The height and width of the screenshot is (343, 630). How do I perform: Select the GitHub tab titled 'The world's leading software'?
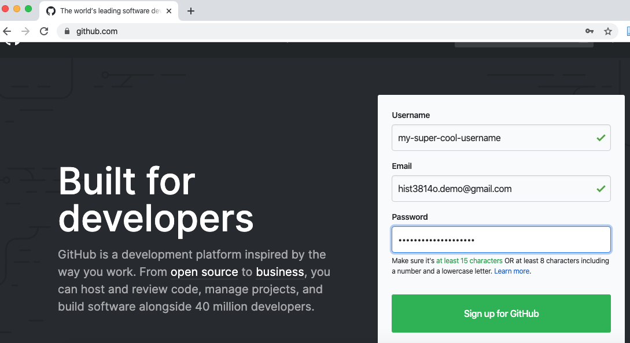click(x=109, y=11)
